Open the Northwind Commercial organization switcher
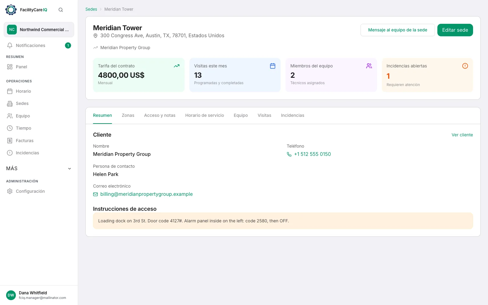This screenshot has height=305, width=488. (39, 30)
